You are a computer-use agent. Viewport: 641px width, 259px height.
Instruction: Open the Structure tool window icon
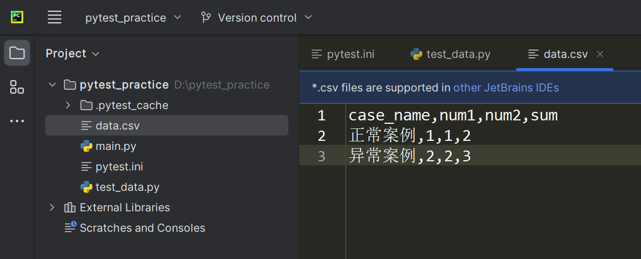coord(17,87)
